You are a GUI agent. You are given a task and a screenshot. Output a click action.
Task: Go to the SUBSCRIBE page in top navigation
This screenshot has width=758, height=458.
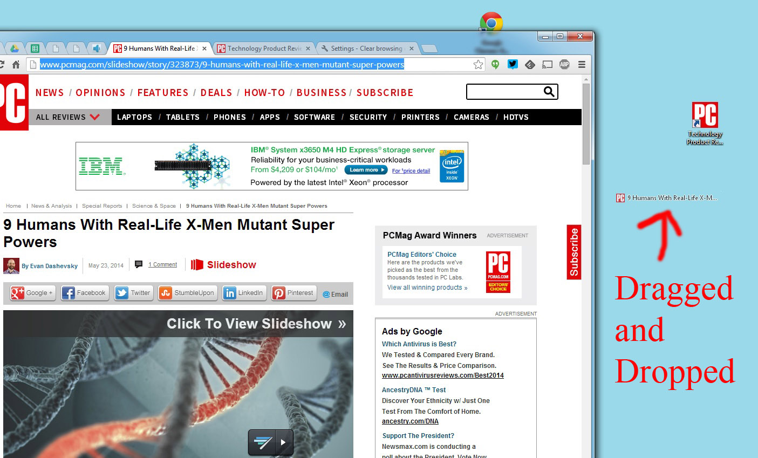pyautogui.click(x=385, y=93)
